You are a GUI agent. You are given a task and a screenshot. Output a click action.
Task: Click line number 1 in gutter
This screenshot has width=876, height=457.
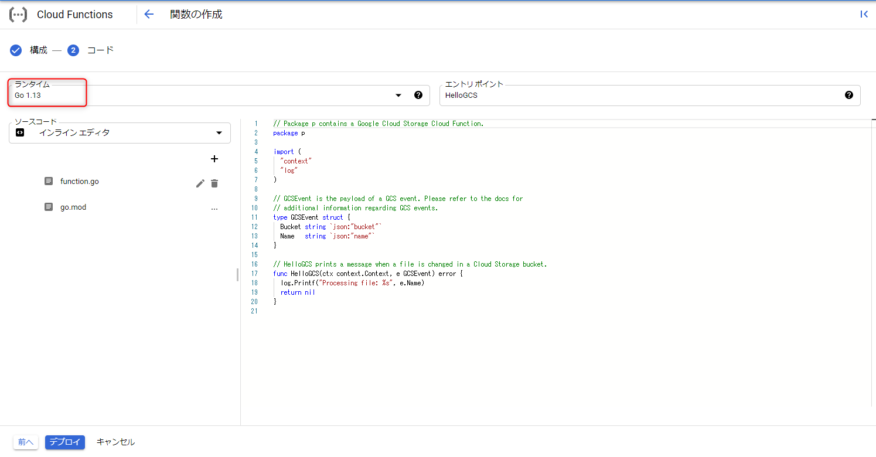(256, 124)
